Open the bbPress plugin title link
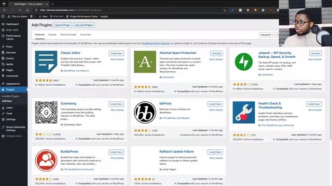 click(x=165, y=103)
